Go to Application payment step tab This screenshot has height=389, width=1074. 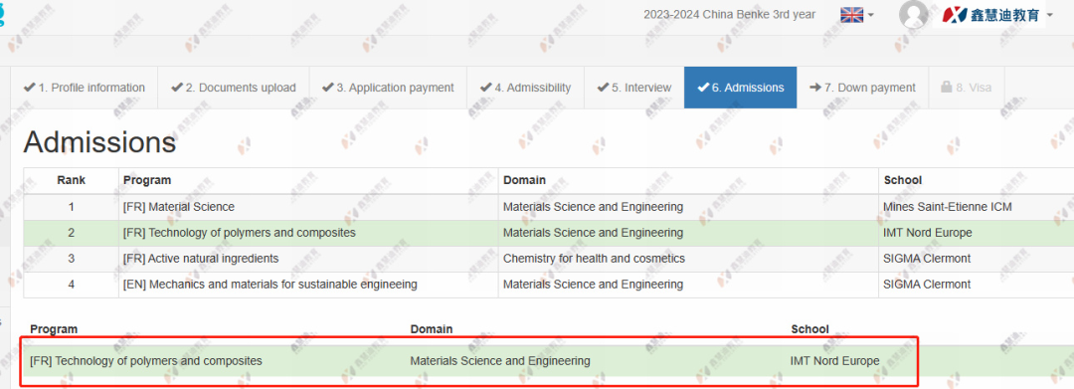click(389, 88)
